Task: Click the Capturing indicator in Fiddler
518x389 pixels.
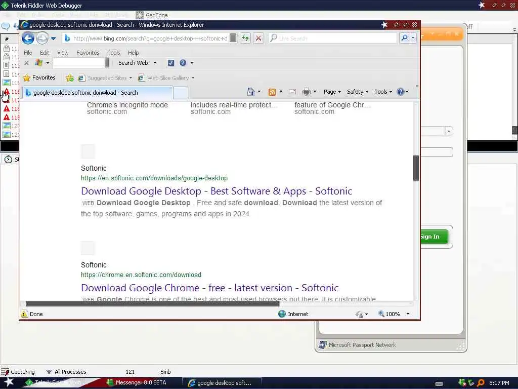Action: click(x=18, y=372)
